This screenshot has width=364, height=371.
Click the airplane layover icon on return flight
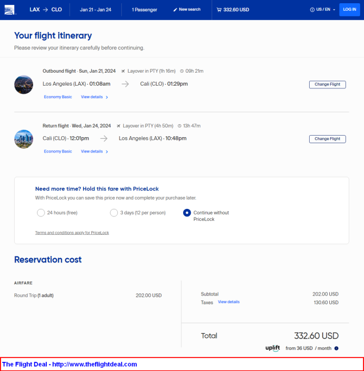118,126
